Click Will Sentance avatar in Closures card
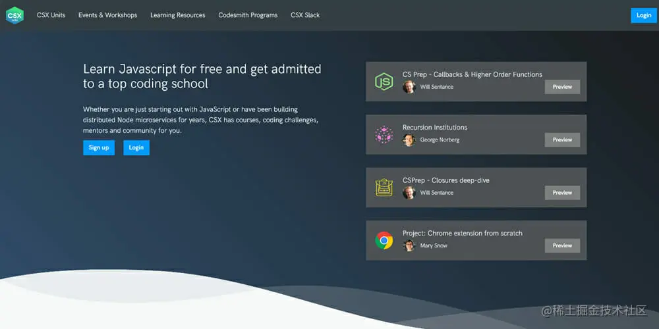The height and width of the screenshot is (329, 659). coord(409,193)
